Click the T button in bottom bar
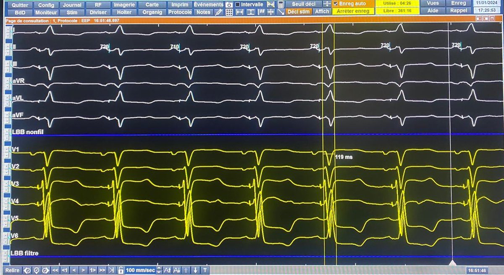Viewport: 504px width, 275px height. coord(205,270)
